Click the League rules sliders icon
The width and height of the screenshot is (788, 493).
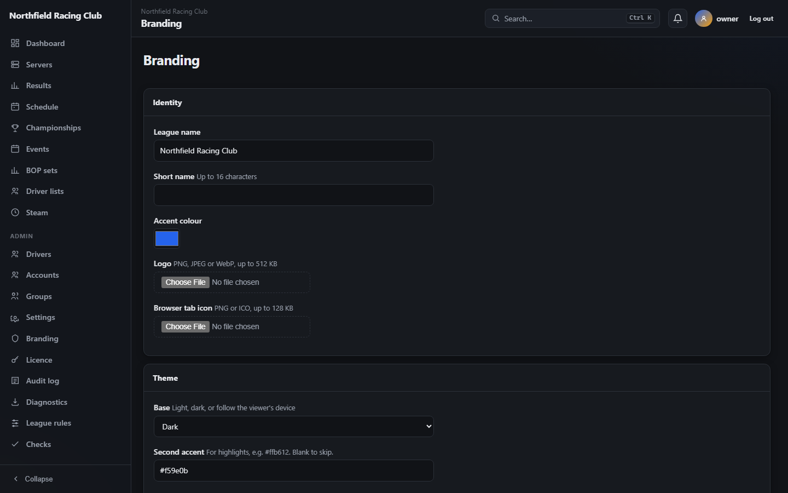[15, 423]
